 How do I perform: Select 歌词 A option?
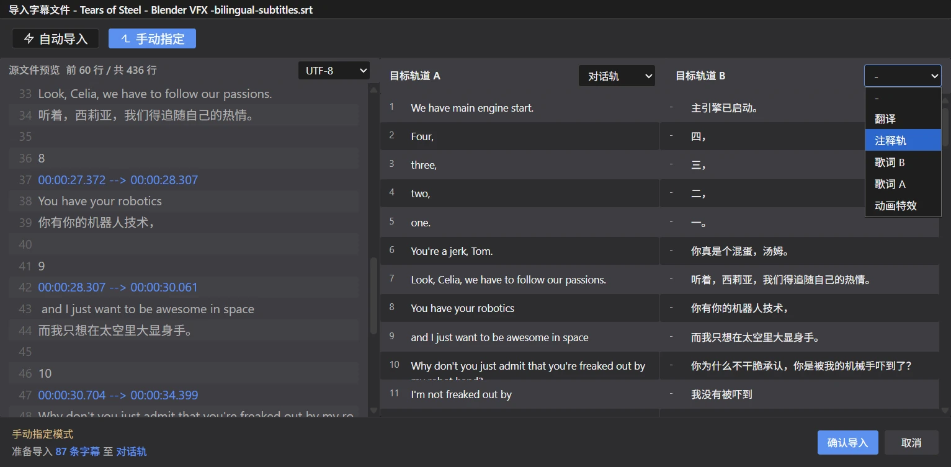coord(903,184)
